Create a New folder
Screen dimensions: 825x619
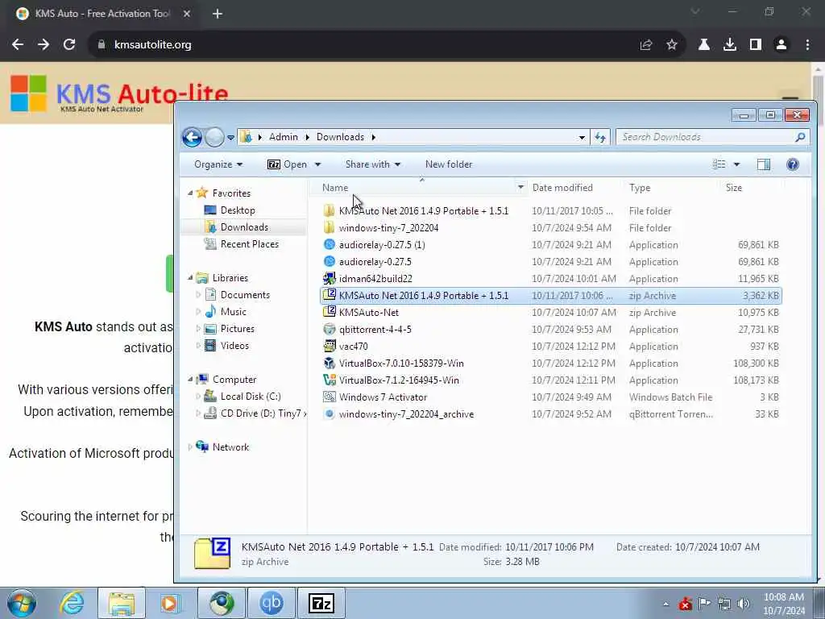click(449, 164)
